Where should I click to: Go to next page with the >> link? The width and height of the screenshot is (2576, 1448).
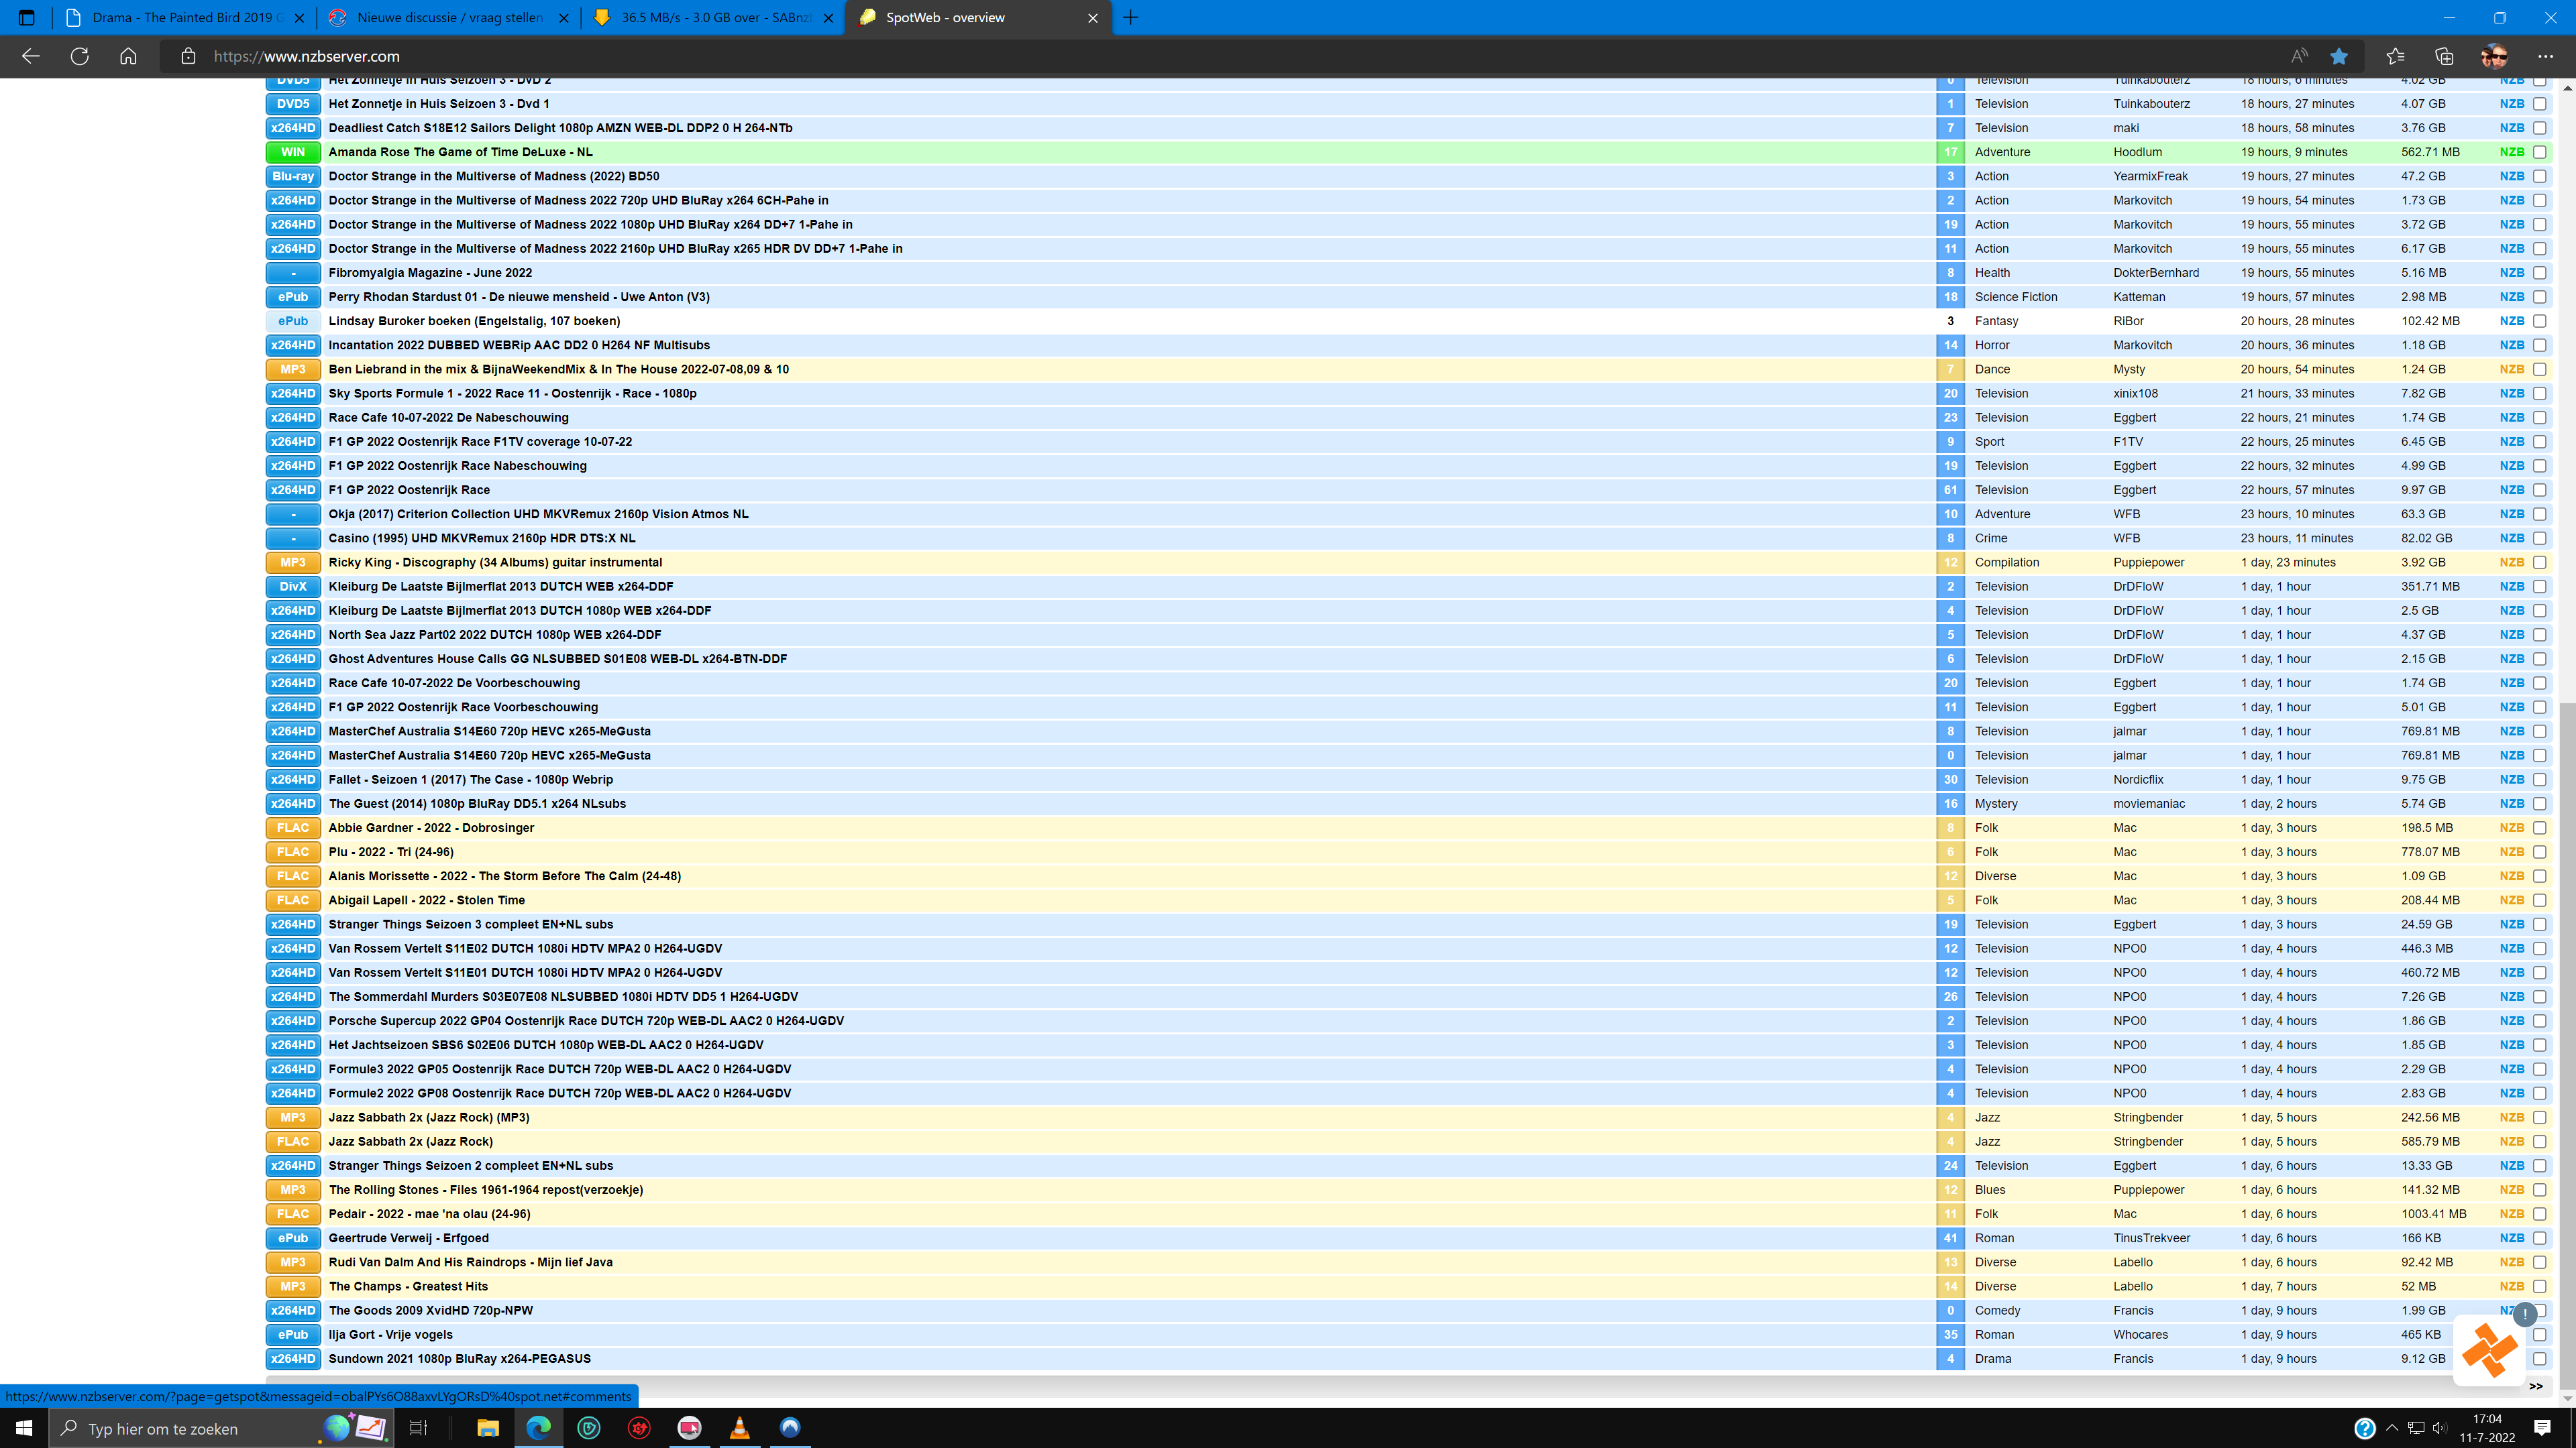click(x=2535, y=1386)
